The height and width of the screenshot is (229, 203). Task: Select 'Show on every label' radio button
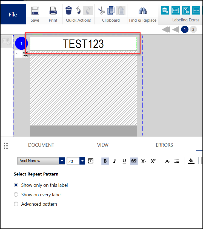coord(16,195)
